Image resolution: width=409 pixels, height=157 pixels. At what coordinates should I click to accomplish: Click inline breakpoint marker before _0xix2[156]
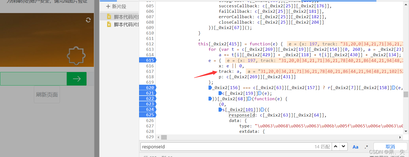(210, 87)
